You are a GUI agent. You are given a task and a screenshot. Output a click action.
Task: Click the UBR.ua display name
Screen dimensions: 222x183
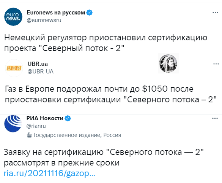point(38,64)
